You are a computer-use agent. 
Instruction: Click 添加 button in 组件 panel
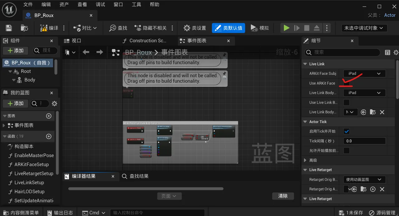[x=15, y=50]
